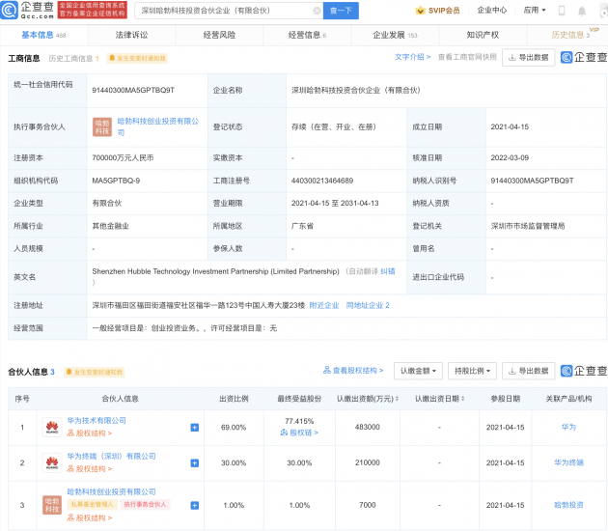
Task: Open 同地址企业 2 link
Action: coord(368,305)
